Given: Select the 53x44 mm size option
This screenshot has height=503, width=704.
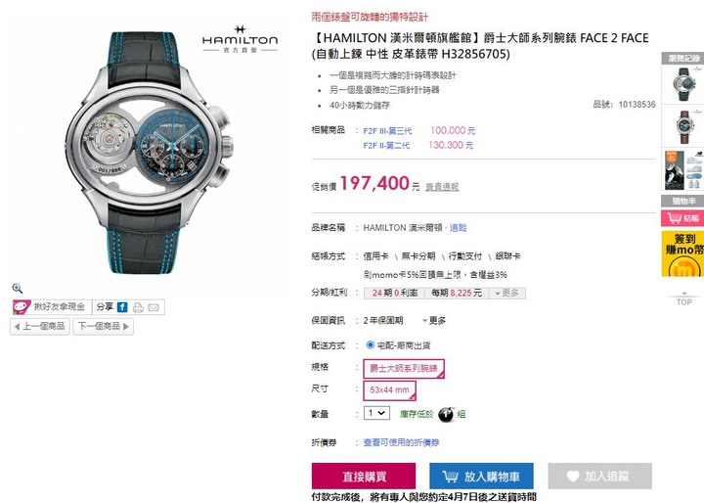Looking at the screenshot, I should tap(389, 390).
